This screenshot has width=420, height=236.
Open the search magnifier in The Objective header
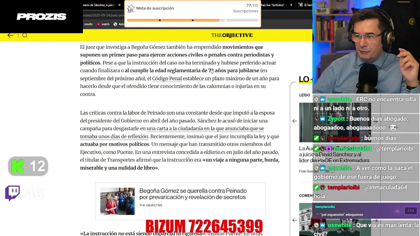click(x=25, y=35)
